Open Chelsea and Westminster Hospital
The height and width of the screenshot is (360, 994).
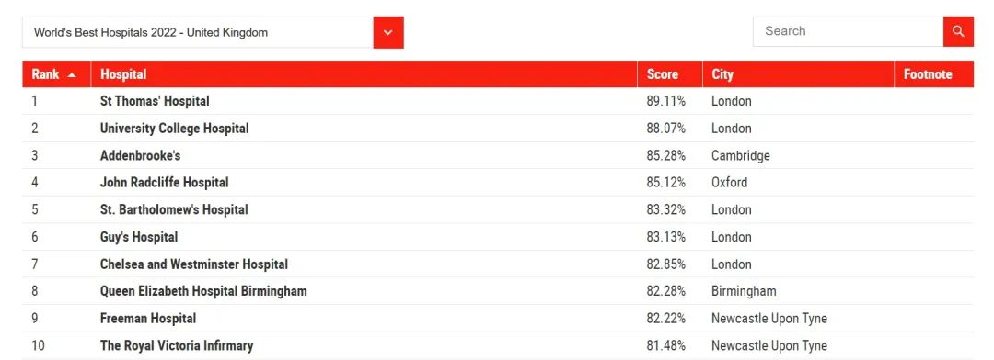[194, 264]
